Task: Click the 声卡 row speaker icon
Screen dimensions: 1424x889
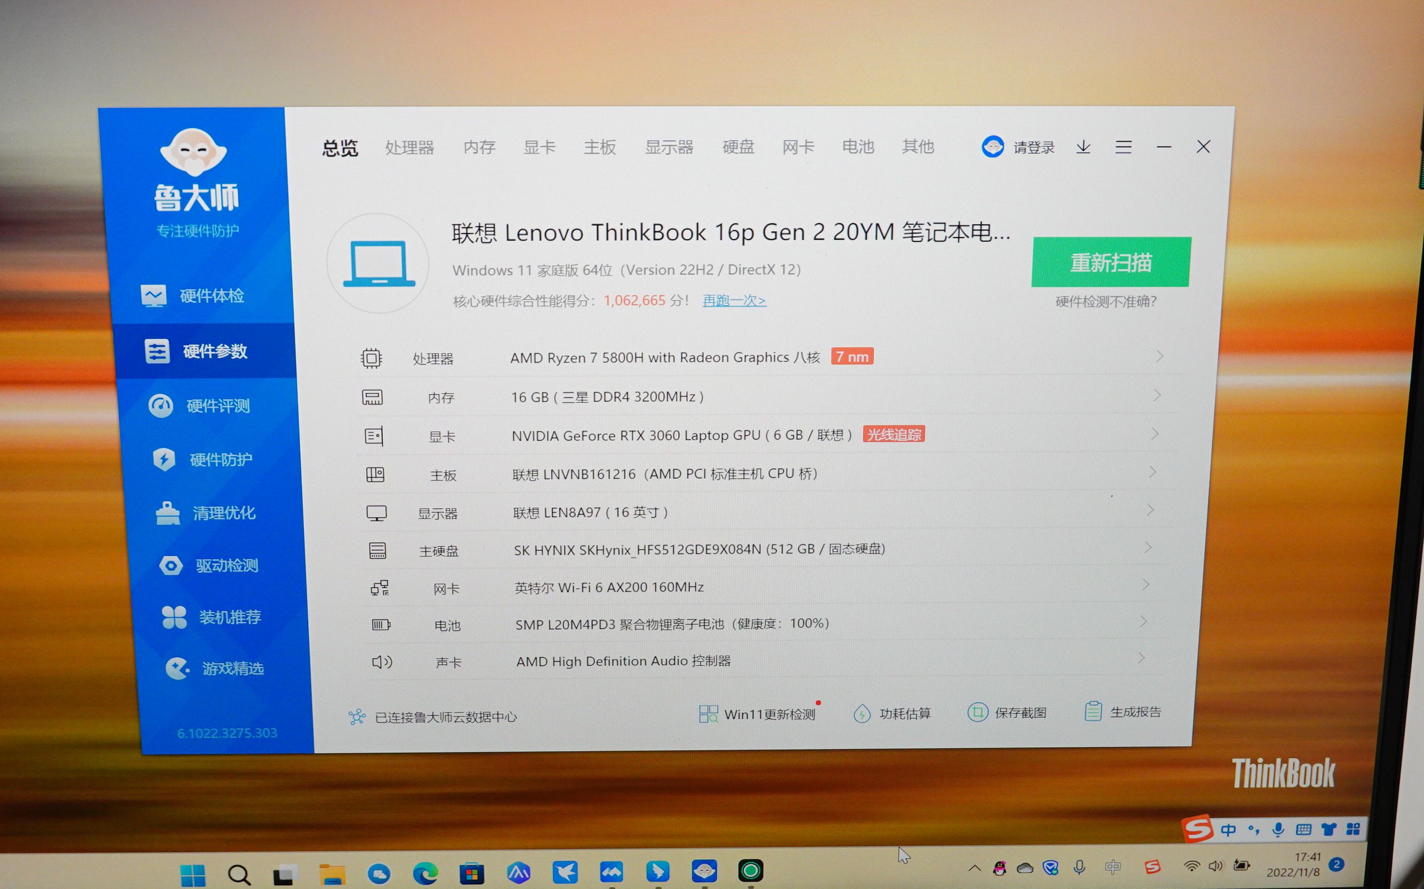Action: click(382, 662)
